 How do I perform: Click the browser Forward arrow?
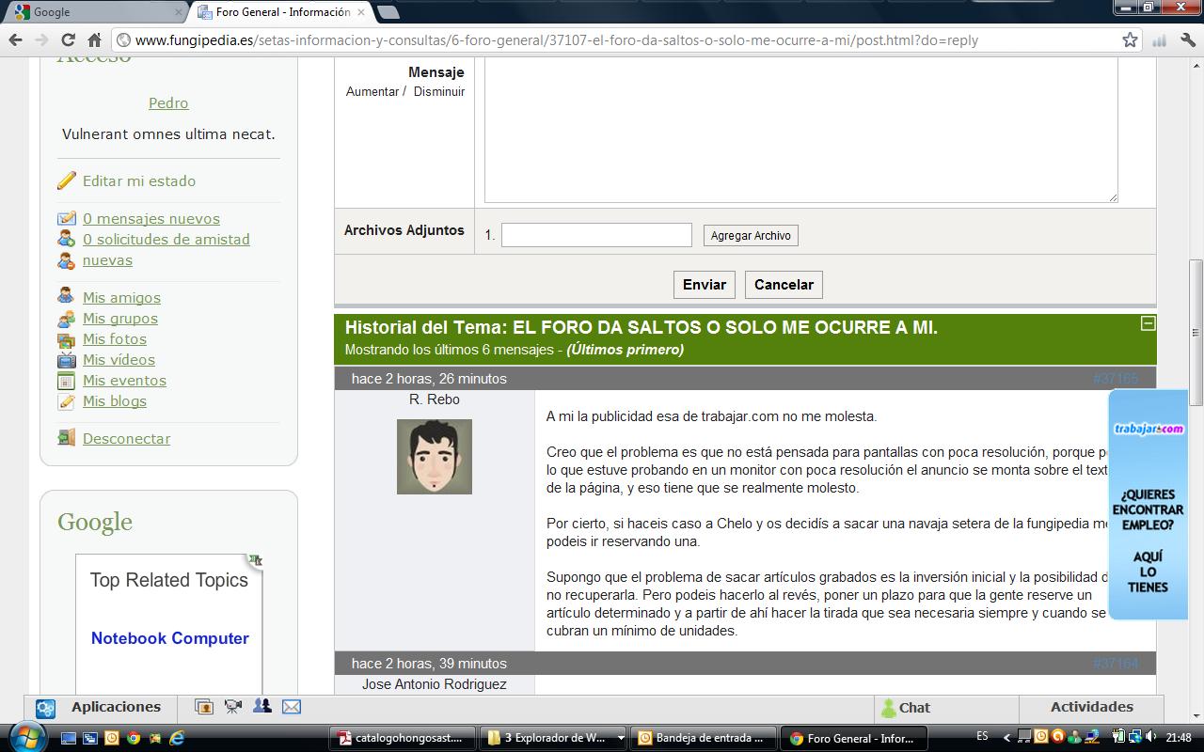(x=41, y=40)
